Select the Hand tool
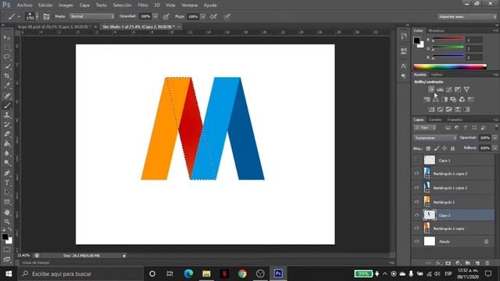The height and width of the screenshot is (281, 500). [7, 212]
